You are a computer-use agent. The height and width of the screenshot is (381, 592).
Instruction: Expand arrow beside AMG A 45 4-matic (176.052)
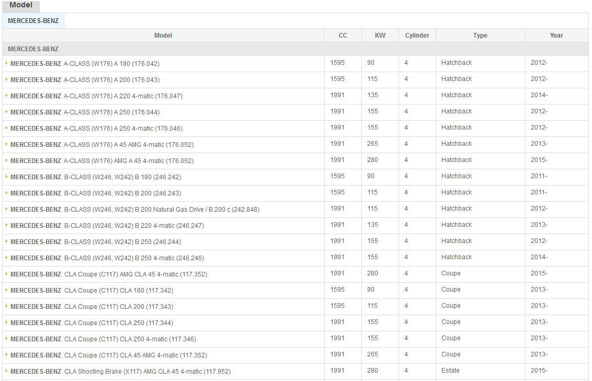click(x=6, y=160)
